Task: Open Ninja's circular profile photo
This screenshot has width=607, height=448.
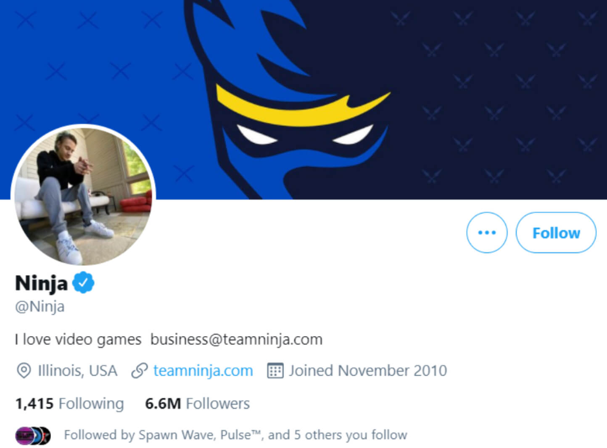Action: (x=83, y=195)
